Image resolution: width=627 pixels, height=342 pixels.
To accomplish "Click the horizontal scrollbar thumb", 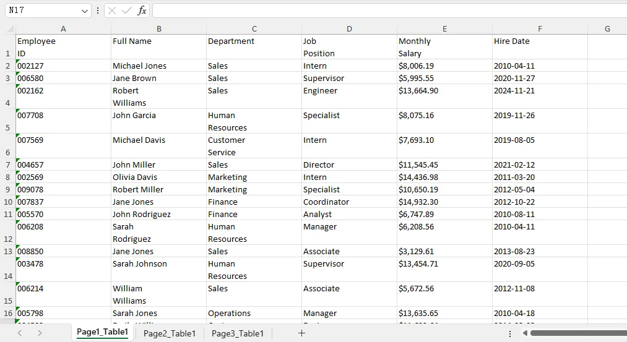I will tap(578, 333).
